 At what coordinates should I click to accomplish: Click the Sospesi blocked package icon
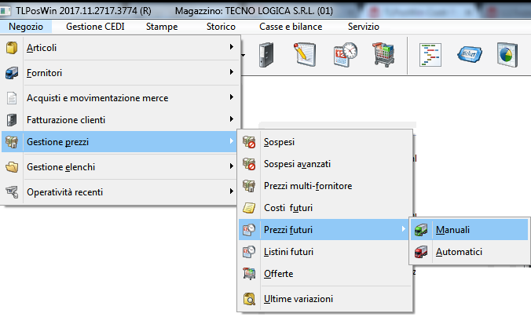pos(249,142)
